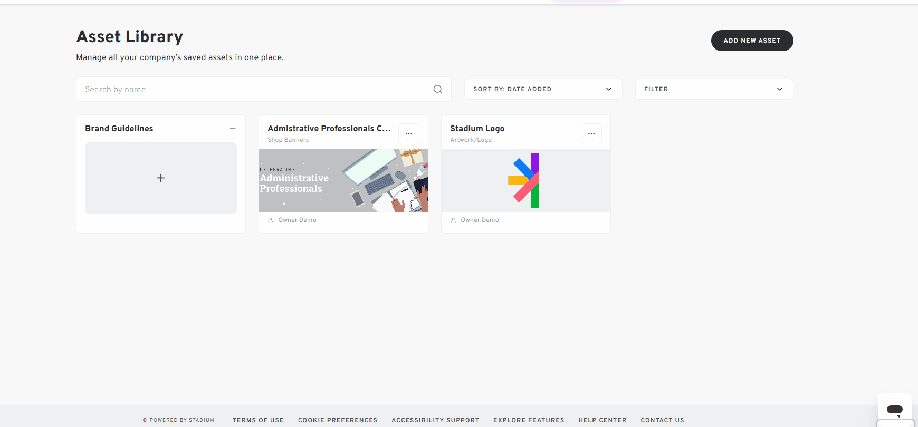Click the Brand Guidelines title
The width and height of the screenshot is (918, 427).
click(x=119, y=129)
